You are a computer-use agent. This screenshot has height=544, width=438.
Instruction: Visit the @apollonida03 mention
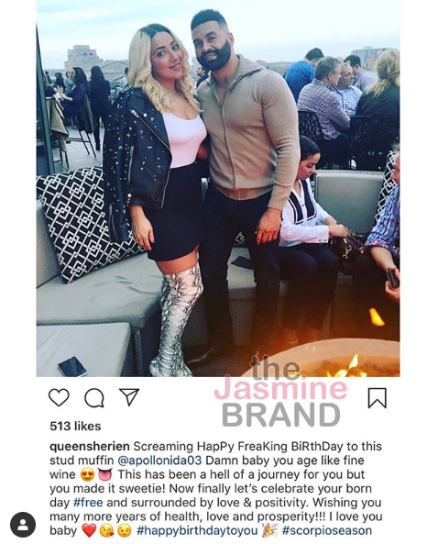tap(159, 461)
